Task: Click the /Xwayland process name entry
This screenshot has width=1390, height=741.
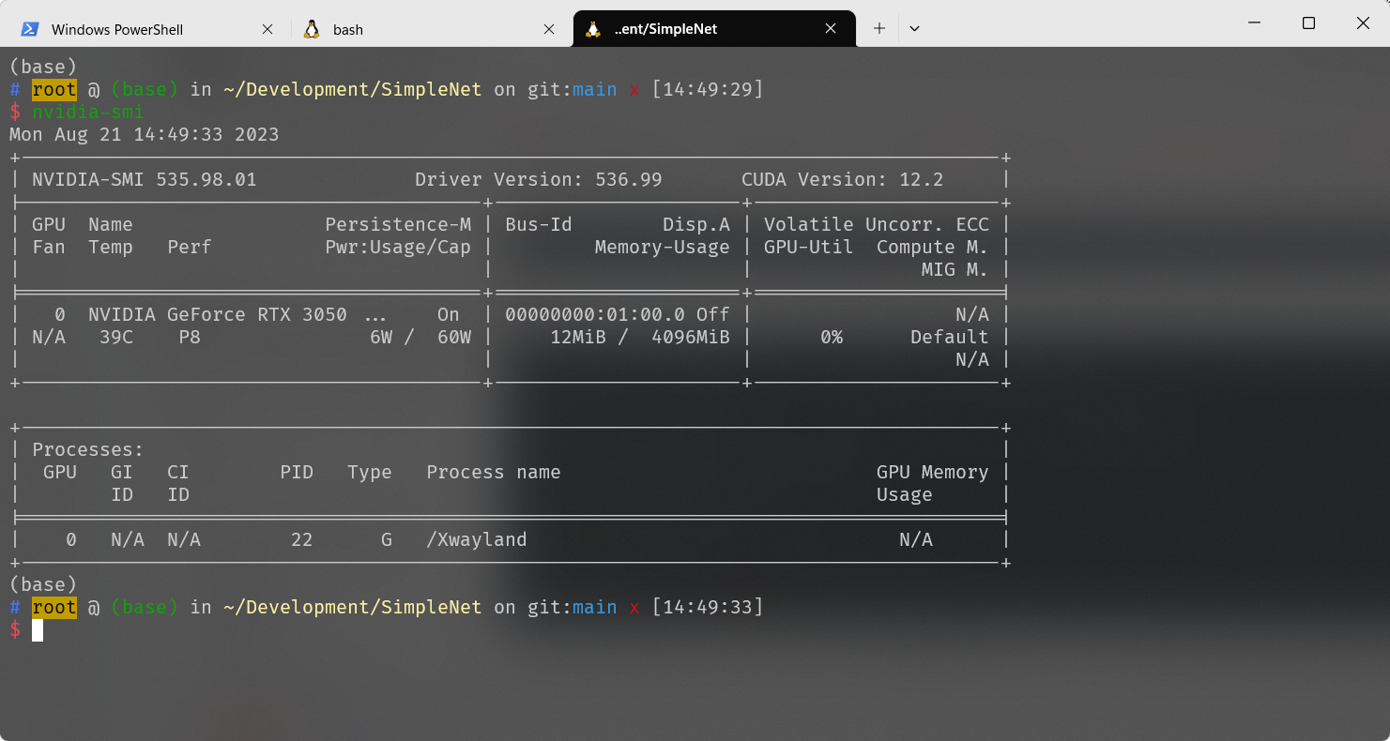Action: coord(476,539)
